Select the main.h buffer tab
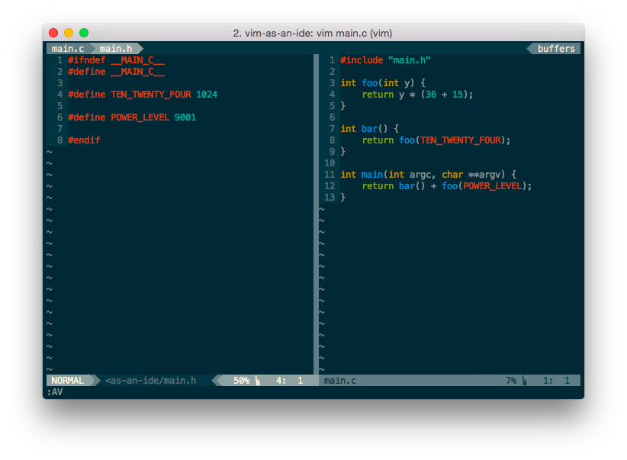627x460 pixels. tap(116, 48)
